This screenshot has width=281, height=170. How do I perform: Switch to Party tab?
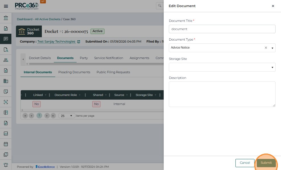tap(84, 58)
